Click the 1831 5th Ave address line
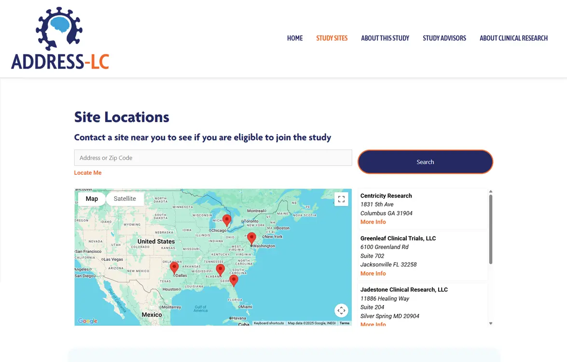 377,204
